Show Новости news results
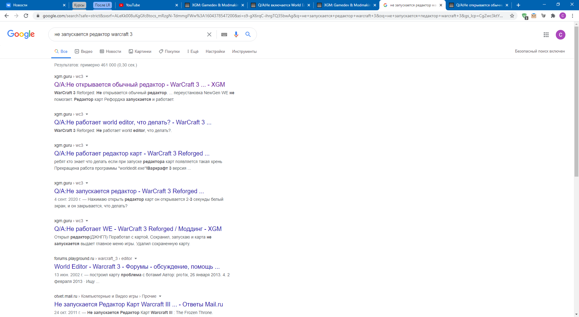The width and height of the screenshot is (579, 317). 110,52
